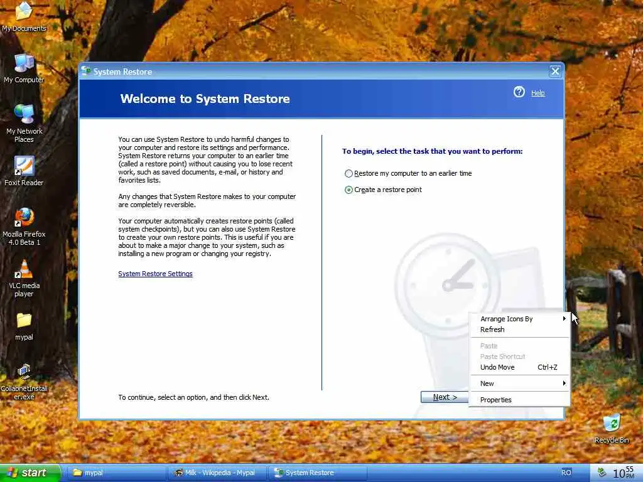Click the RO language indicator

tap(566, 473)
